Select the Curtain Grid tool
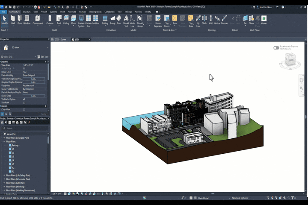Screen dimensions: 308x205 pyautogui.click(x=89, y=21)
